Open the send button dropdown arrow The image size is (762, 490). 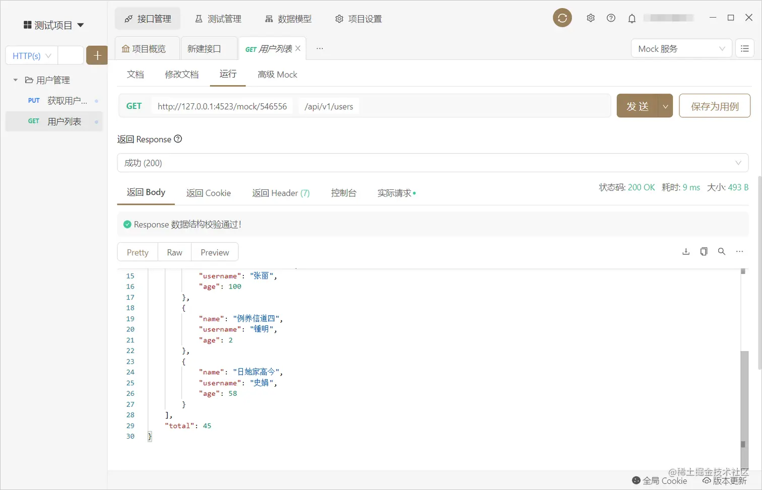coord(665,106)
